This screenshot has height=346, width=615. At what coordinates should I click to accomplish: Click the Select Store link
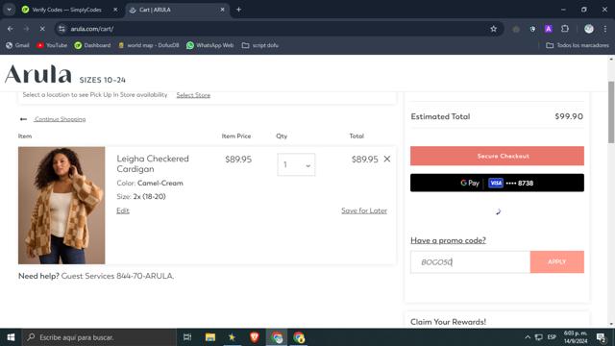tap(193, 95)
